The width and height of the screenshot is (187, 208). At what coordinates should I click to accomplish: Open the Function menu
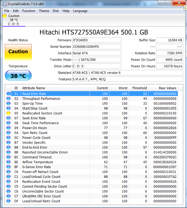[x=29, y=11]
